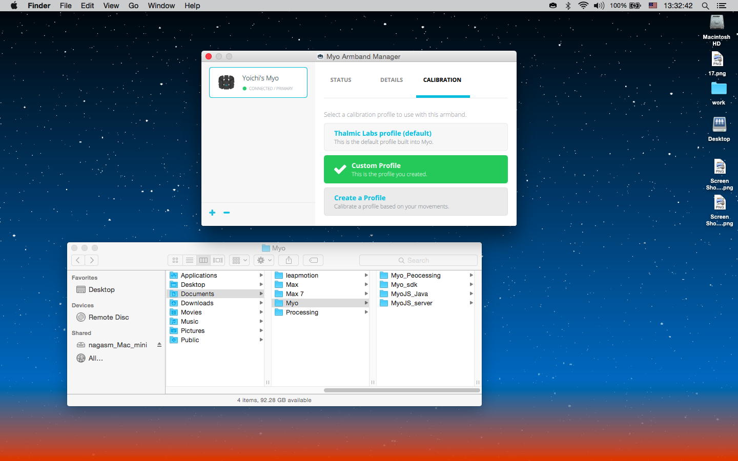Open the Finder arrange-by dropdown
Viewport: 738px width, 461px height.
[x=239, y=260]
